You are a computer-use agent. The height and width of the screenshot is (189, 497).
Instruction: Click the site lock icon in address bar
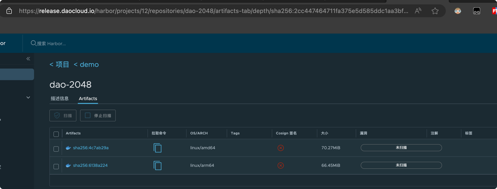pos(9,11)
